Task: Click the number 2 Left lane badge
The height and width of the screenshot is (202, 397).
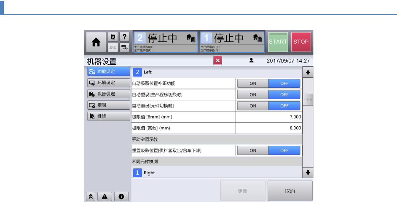Action: (137, 72)
